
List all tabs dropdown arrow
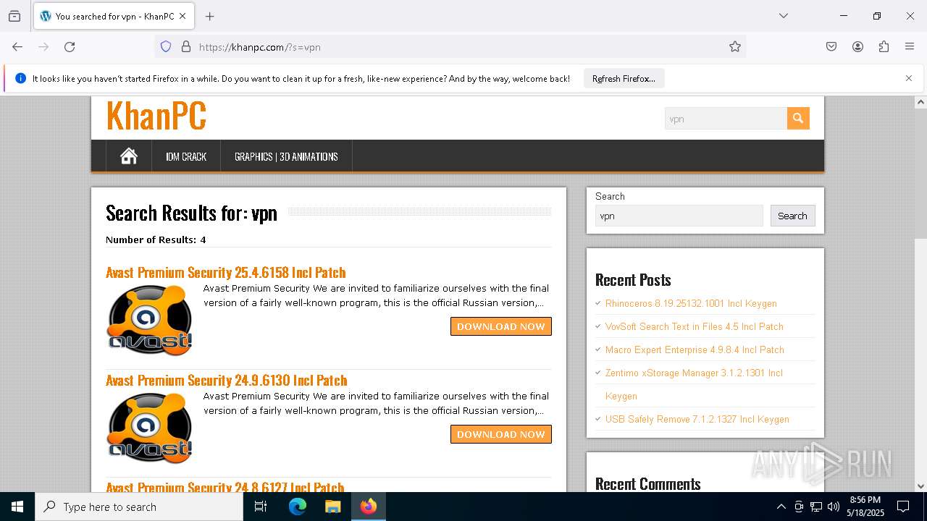(784, 16)
